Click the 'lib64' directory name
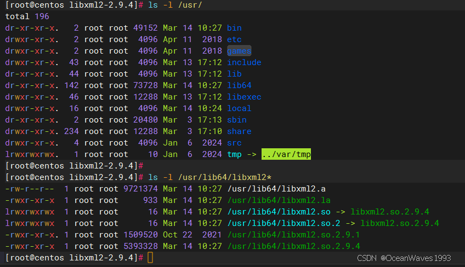The width and height of the screenshot is (465, 267). [x=239, y=85]
